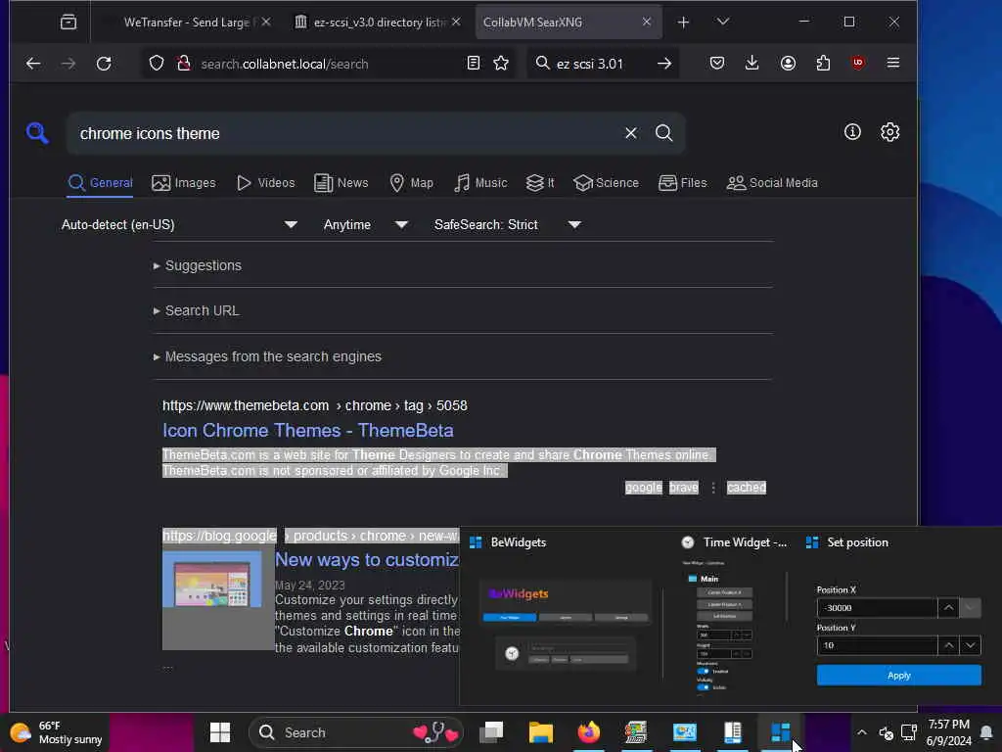Click the BeWidgets taskbar icon
Screen dimensions: 1002x752
(x=780, y=732)
